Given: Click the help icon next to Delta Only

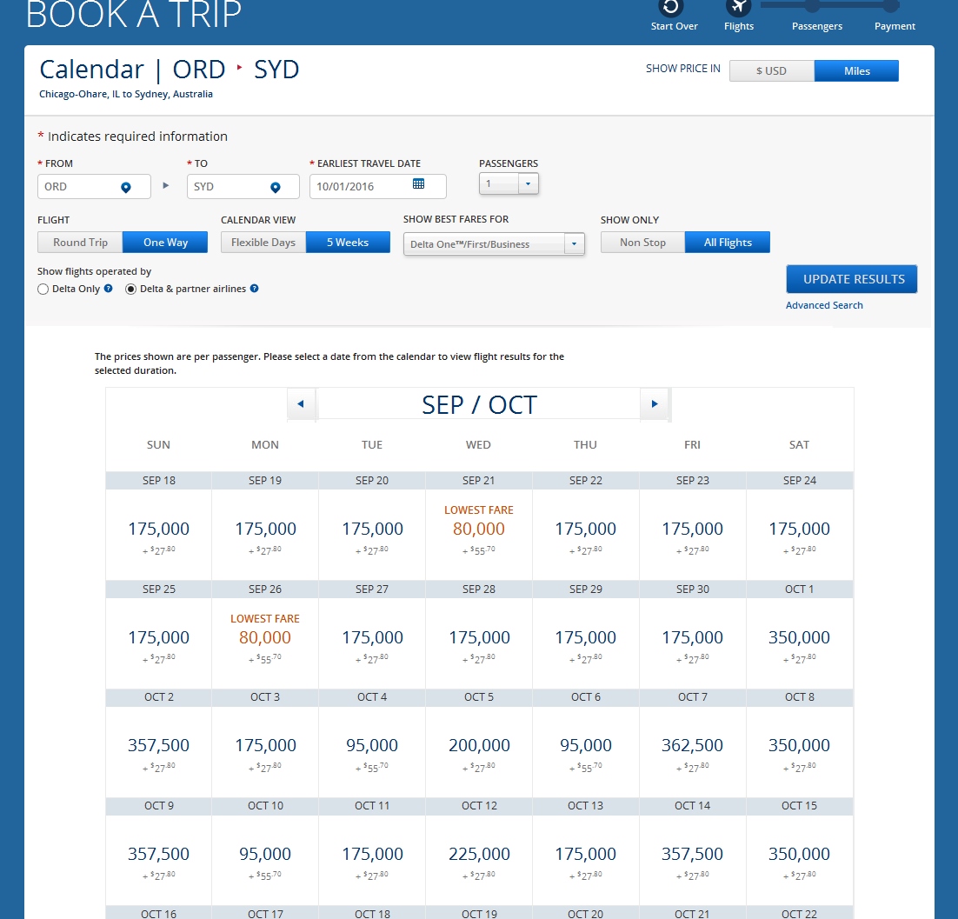Looking at the screenshot, I should coord(109,289).
